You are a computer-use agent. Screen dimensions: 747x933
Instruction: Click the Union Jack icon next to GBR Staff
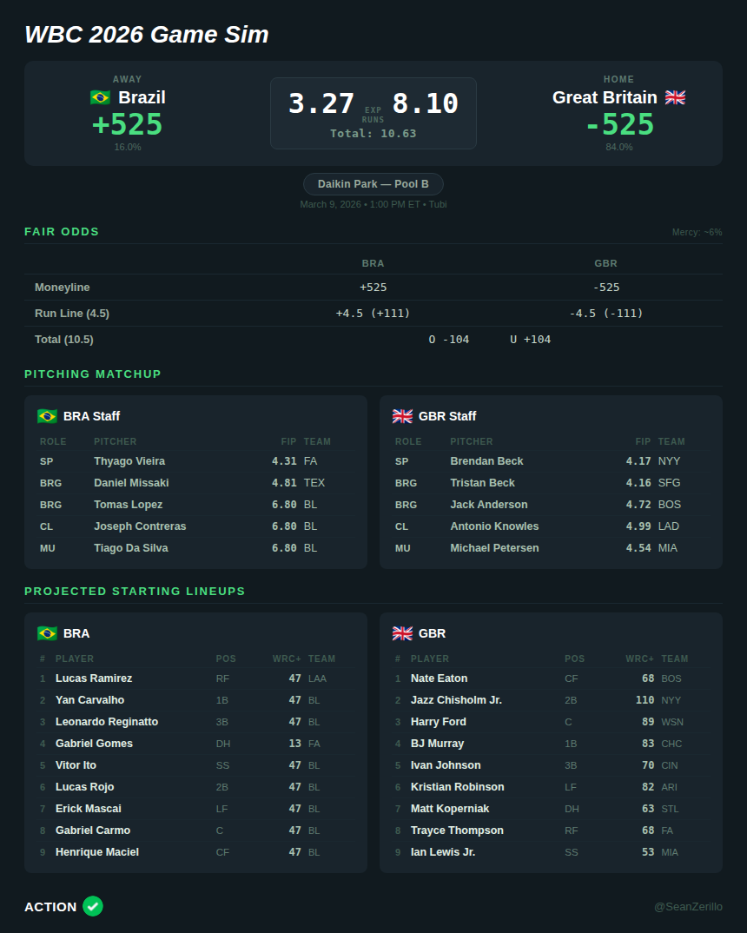pos(402,416)
